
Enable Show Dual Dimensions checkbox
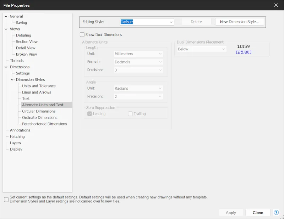(82, 34)
